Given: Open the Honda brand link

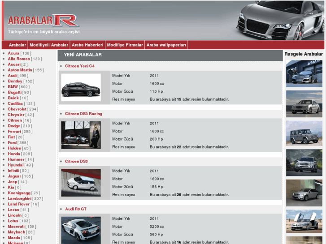Looking at the screenshot, I should [x=14, y=154].
